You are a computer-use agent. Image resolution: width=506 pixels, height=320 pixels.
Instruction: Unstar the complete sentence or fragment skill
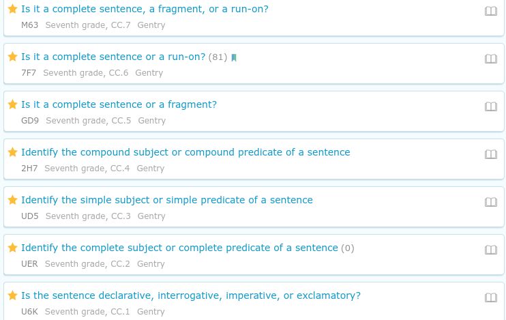(12, 104)
